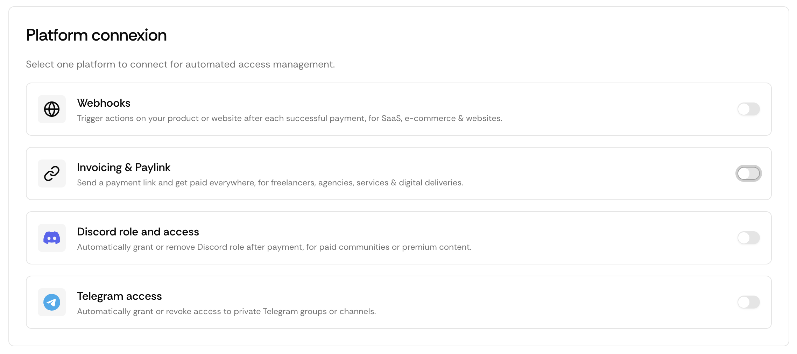The width and height of the screenshot is (797, 354).
Task: Turn on the Invoicing & Paylink toggle
Action: point(748,174)
